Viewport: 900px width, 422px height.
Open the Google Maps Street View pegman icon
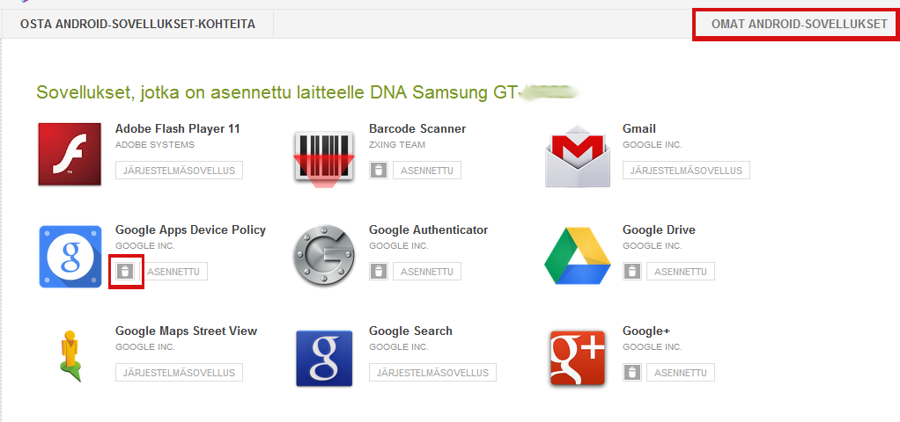coord(70,357)
